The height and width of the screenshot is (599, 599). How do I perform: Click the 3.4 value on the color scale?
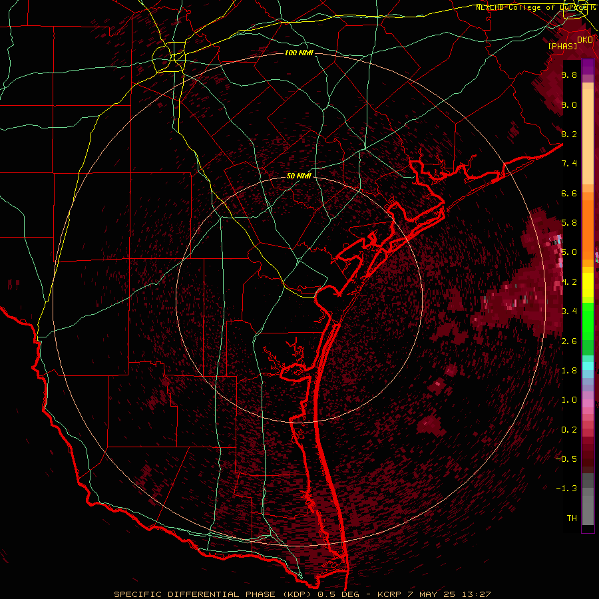click(569, 311)
